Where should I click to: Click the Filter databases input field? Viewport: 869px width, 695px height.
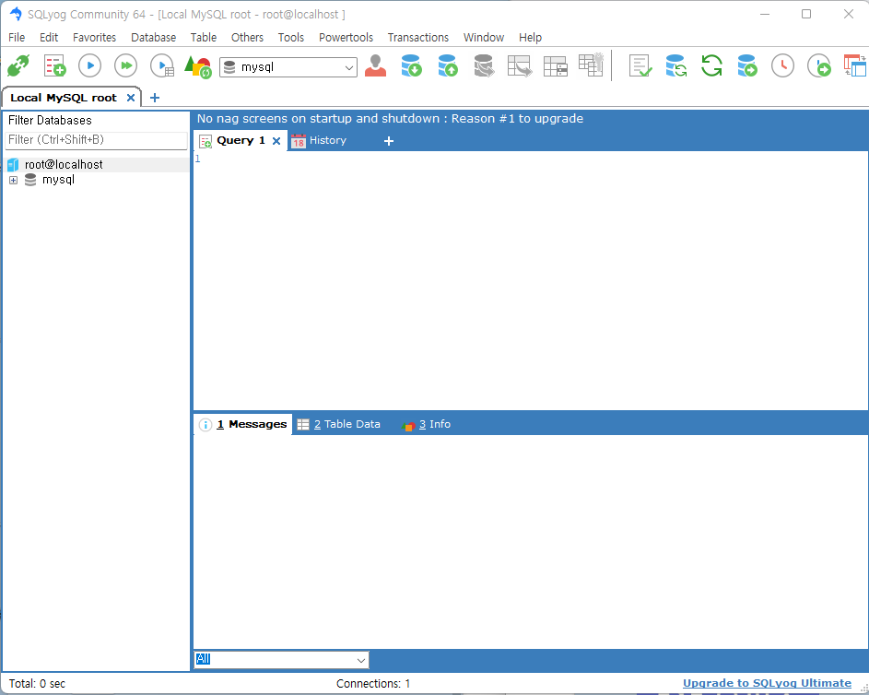pos(96,140)
